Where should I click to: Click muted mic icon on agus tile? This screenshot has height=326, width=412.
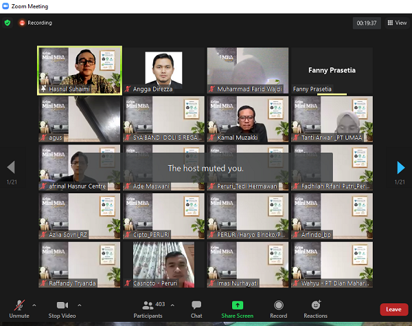[x=44, y=138]
